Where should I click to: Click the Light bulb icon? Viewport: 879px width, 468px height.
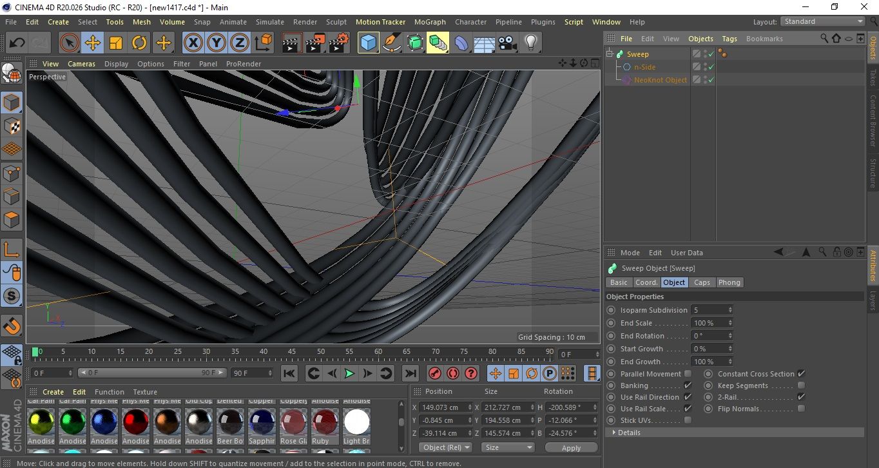(x=530, y=43)
